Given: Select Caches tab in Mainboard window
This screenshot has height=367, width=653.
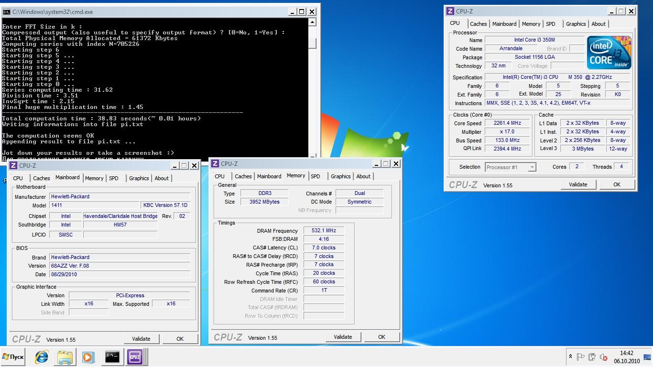Looking at the screenshot, I should (x=41, y=178).
